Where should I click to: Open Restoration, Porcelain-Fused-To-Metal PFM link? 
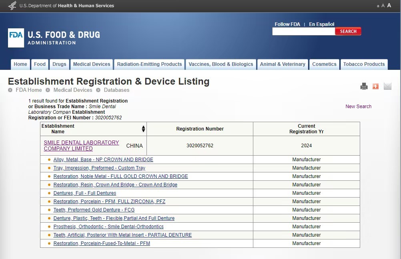tap(102, 243)
